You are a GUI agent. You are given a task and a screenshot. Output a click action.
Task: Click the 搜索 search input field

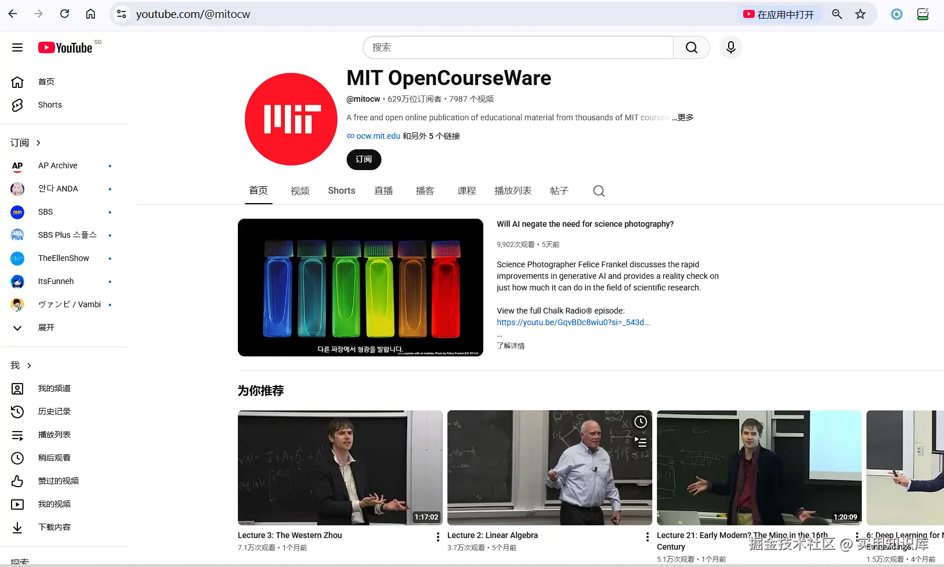click(518, 47)
